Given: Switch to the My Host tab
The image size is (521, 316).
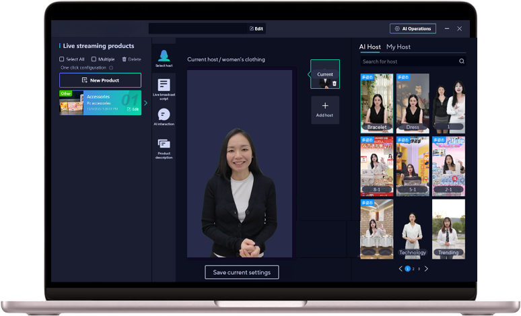Looking at the screenshot, I should coord(398,46).
